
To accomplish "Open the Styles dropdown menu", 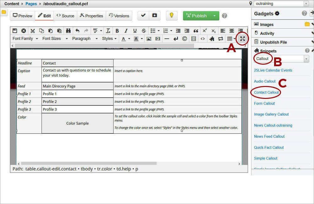I will [109, 39].
